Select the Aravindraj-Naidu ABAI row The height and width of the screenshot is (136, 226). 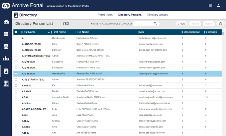[118, 97]
